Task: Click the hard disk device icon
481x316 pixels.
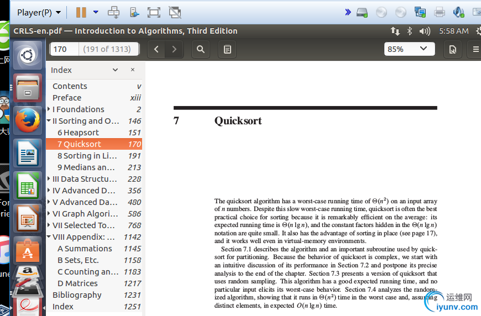Action: click(x=362, y=13)
